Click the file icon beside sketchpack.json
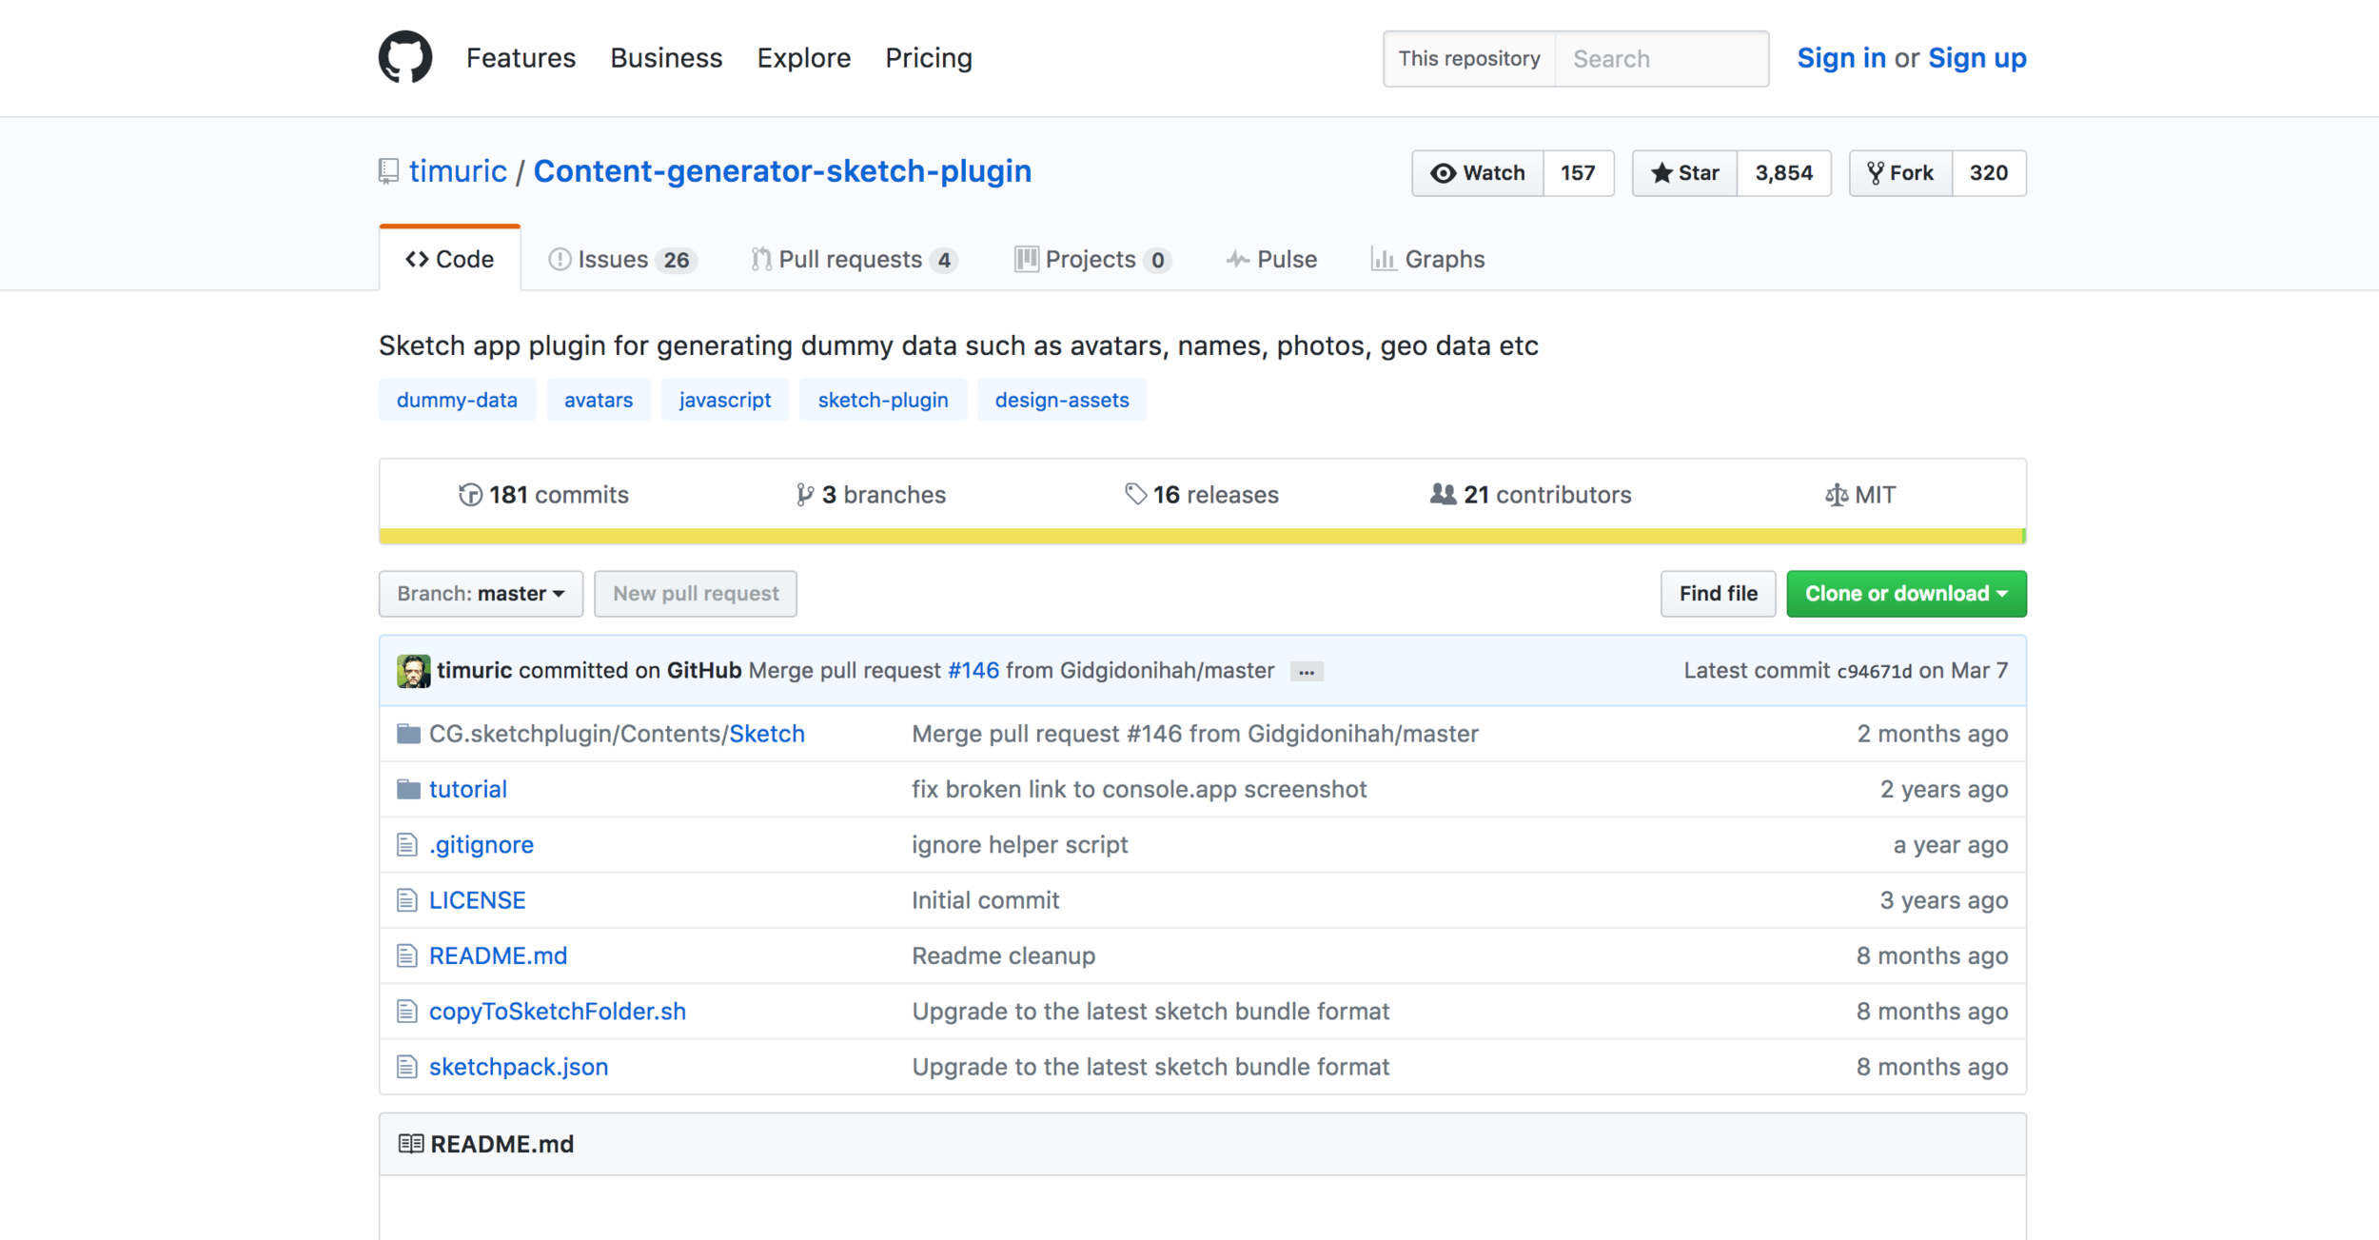The image size is (2379, 1240). [x=407, y=1067]
